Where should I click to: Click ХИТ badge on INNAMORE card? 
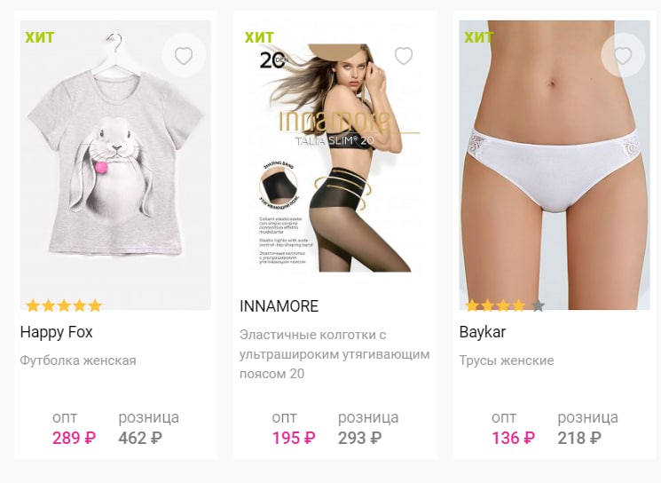click(x=259, y=37)
